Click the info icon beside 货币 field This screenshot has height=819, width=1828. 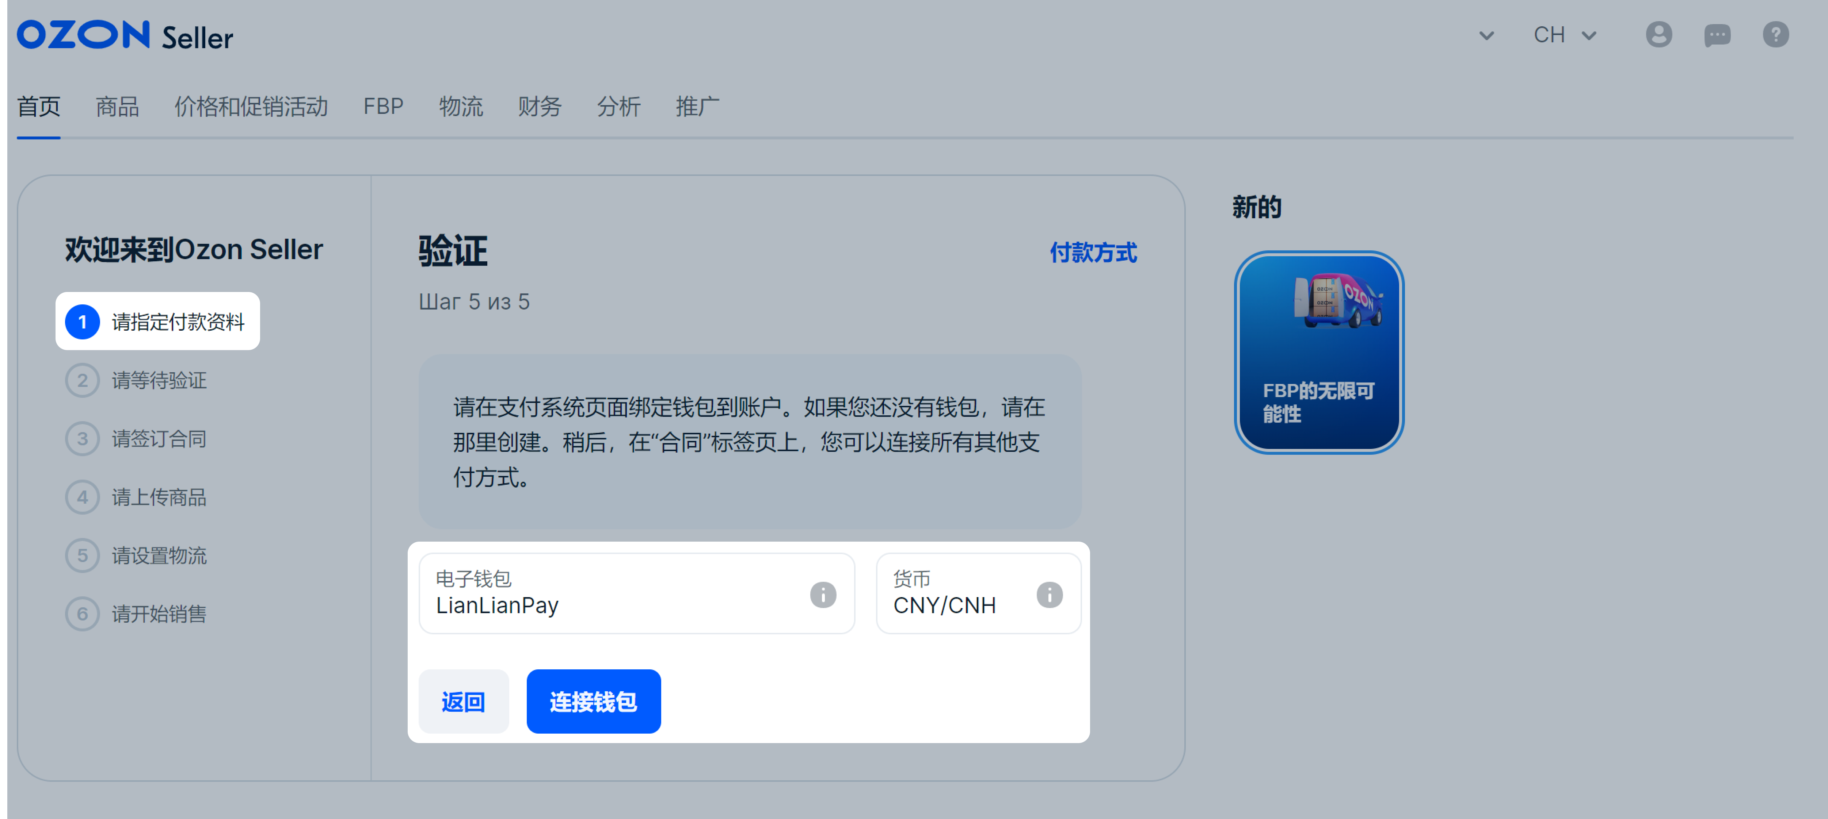click(1049, 596)
